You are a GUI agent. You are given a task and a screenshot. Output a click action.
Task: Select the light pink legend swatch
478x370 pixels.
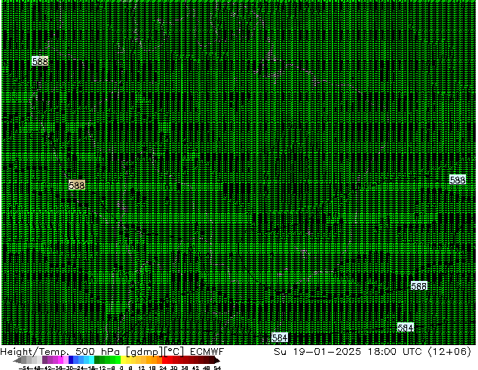point(66,360)
